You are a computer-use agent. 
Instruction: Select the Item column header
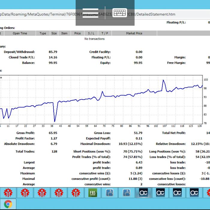[x=64, y=33]
